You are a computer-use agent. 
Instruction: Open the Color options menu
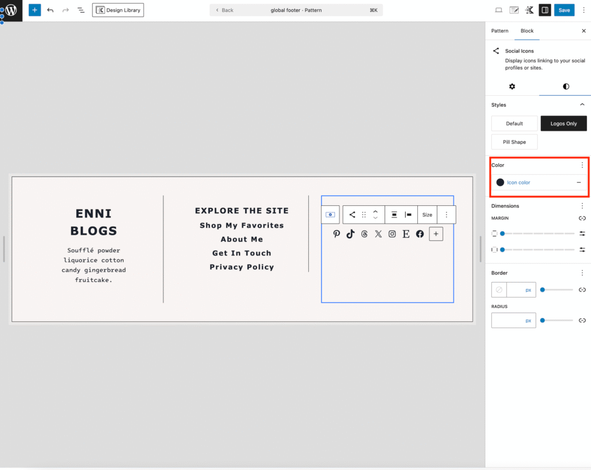582,166
